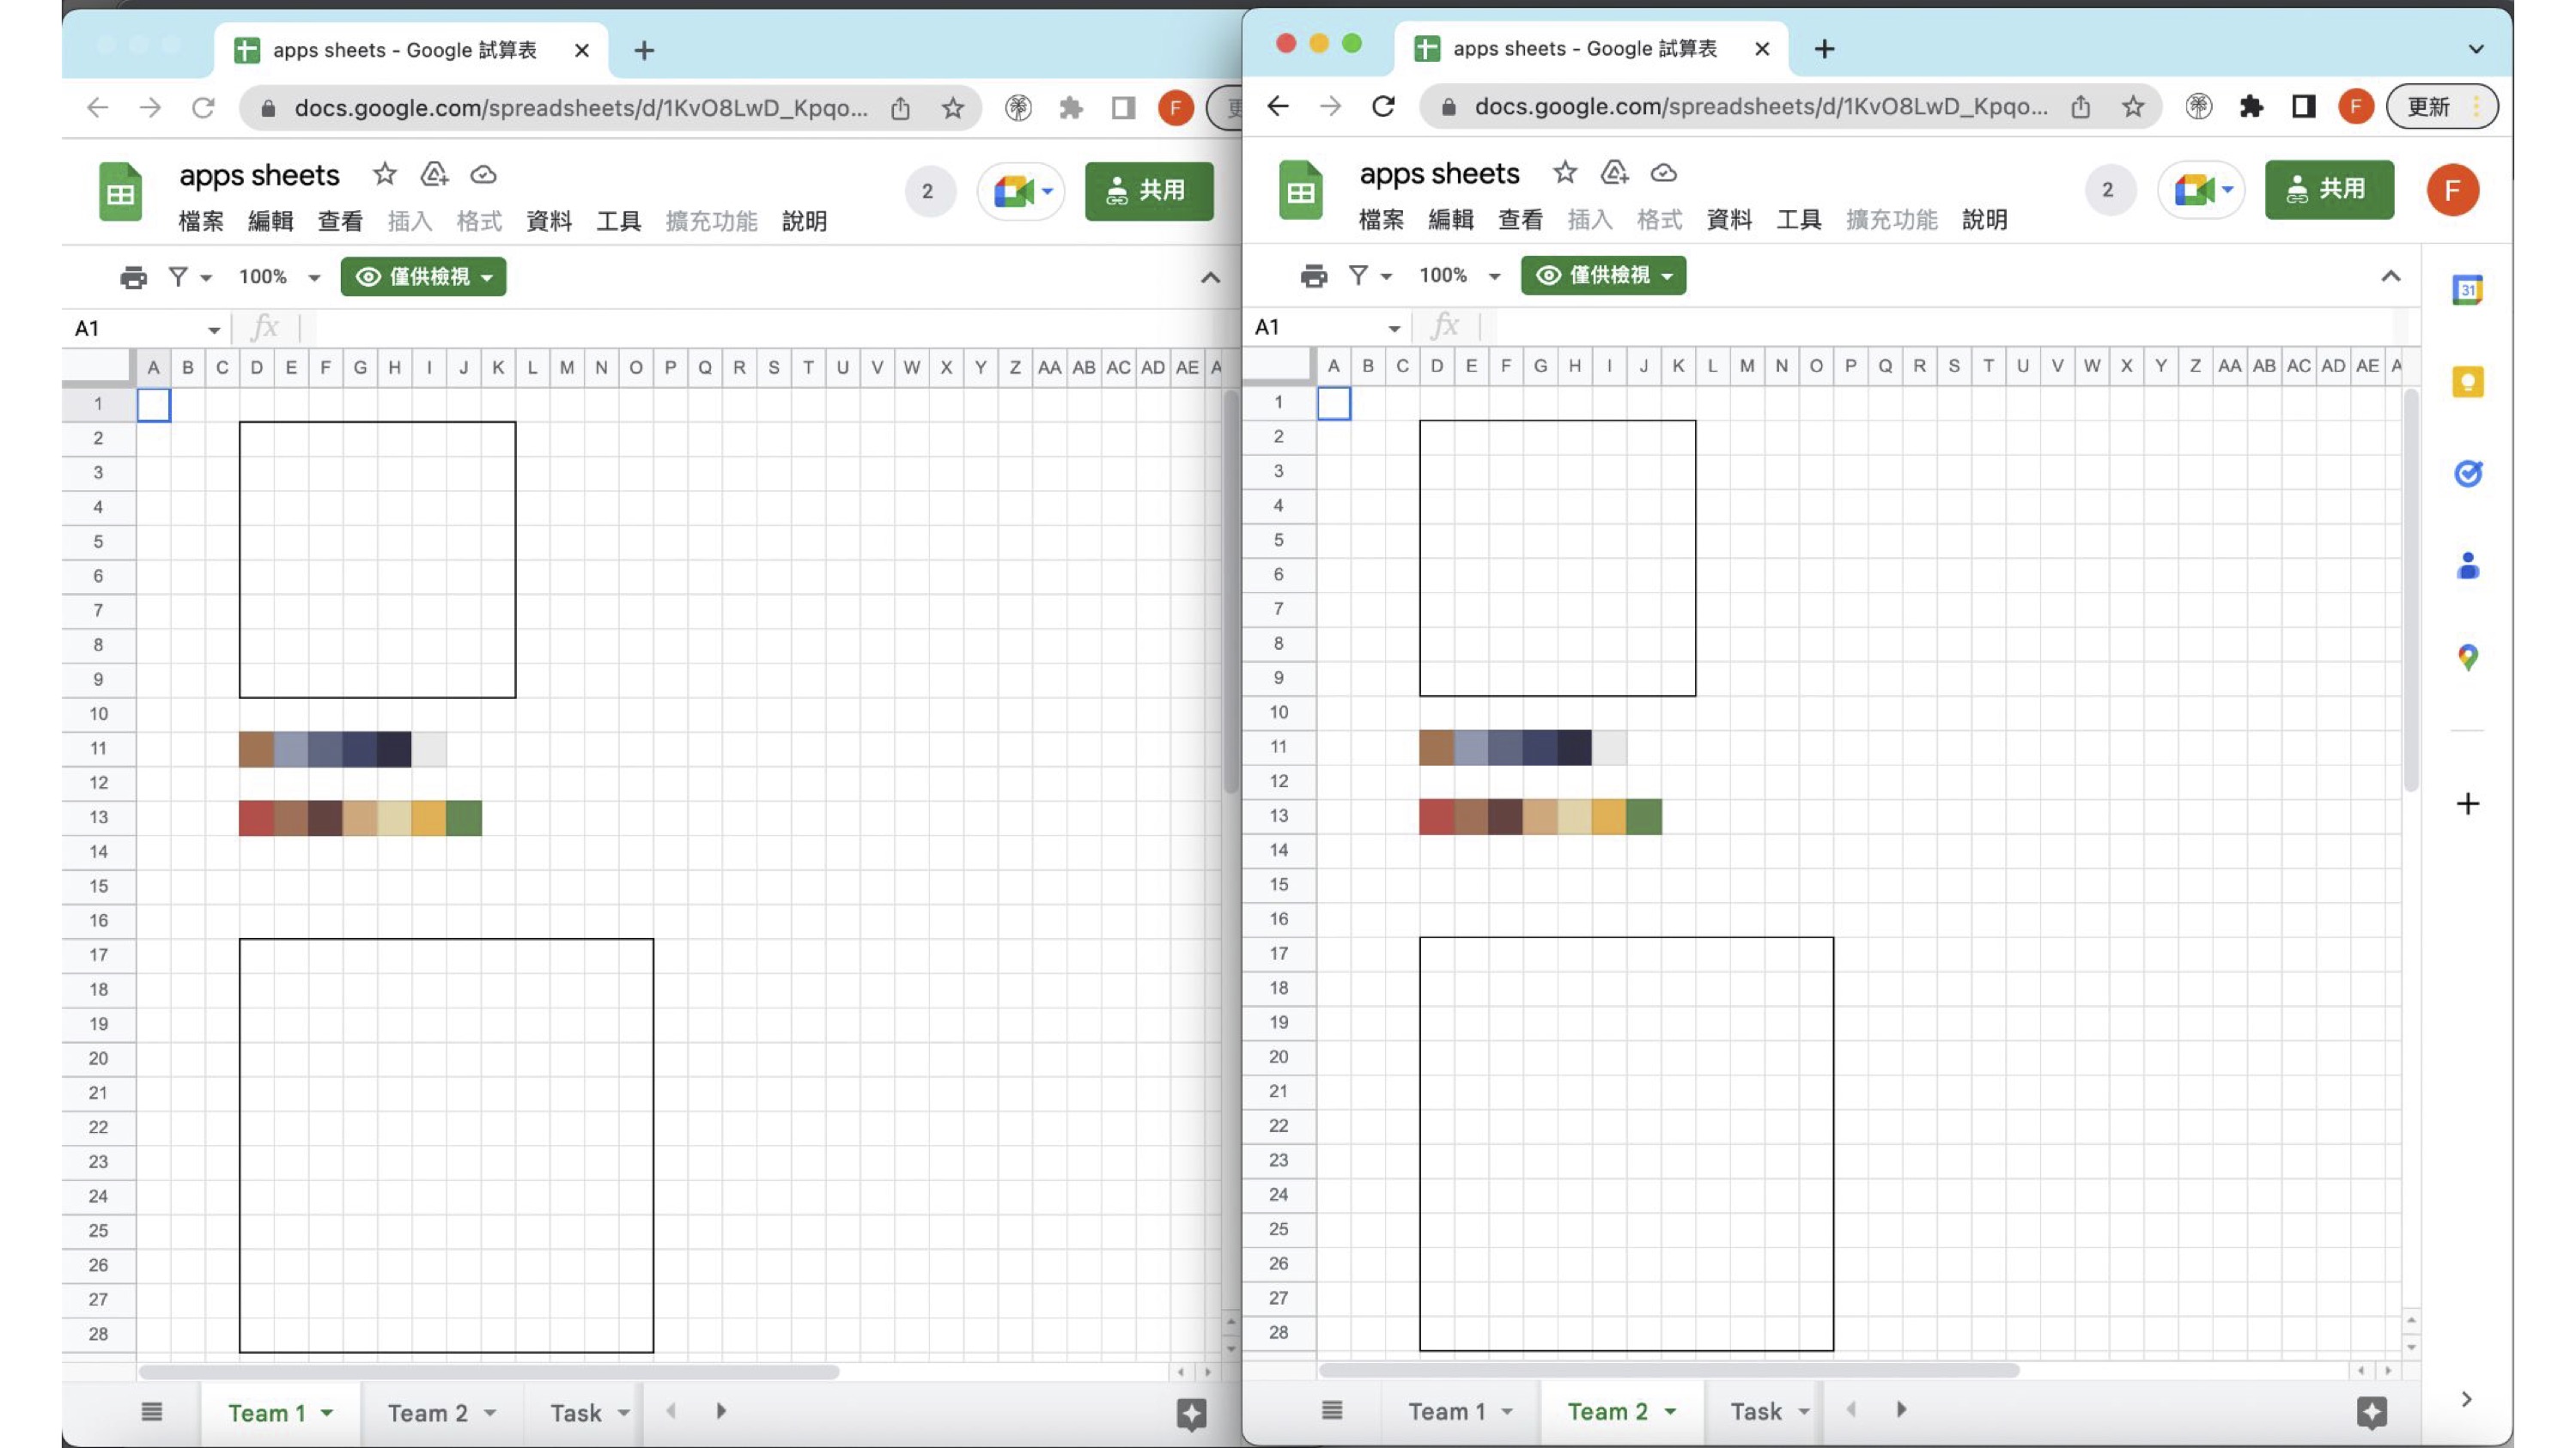Open Google Tasks in the side panel
The height and width of the screenshot is (1448, 2576).
pos(2467,474)
